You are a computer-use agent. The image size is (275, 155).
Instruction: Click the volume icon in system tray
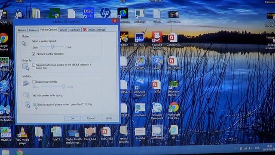click(250, 149)
